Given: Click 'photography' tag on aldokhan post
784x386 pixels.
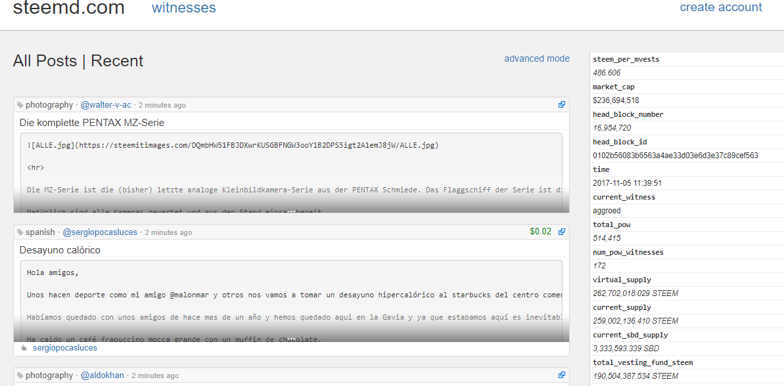Looking at the screenshot, I should pos(49,375).
